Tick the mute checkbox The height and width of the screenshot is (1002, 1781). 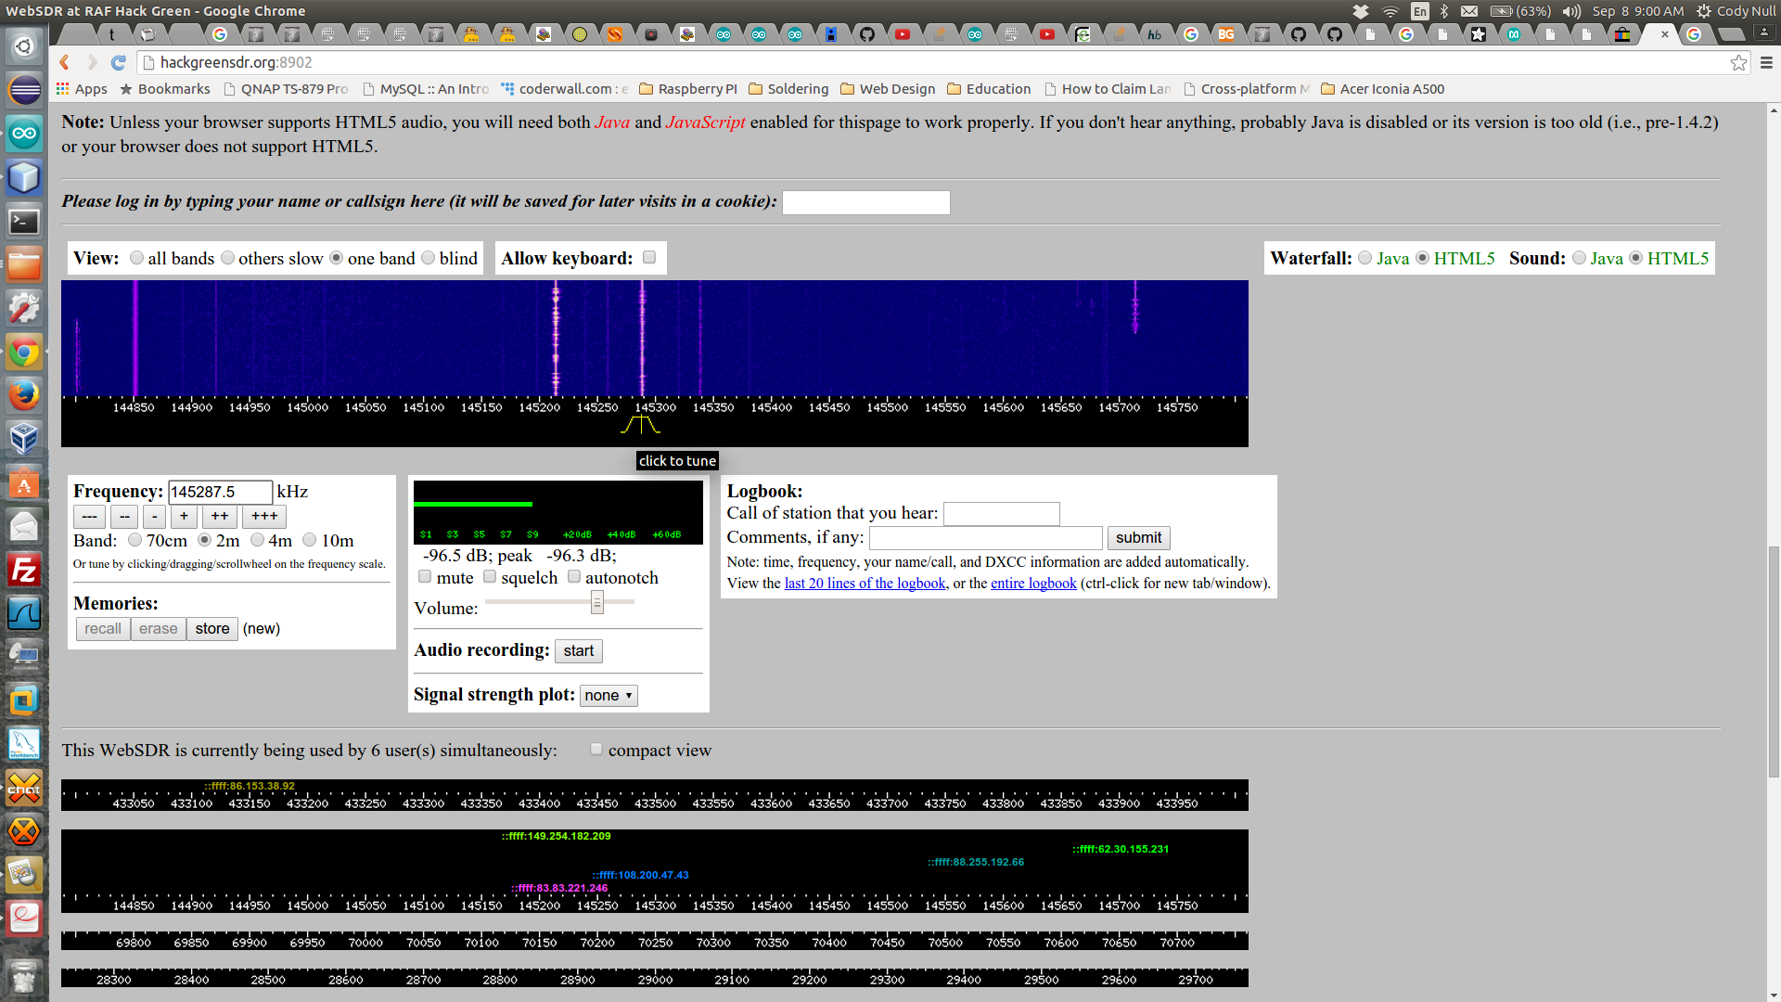click(425, 577)
